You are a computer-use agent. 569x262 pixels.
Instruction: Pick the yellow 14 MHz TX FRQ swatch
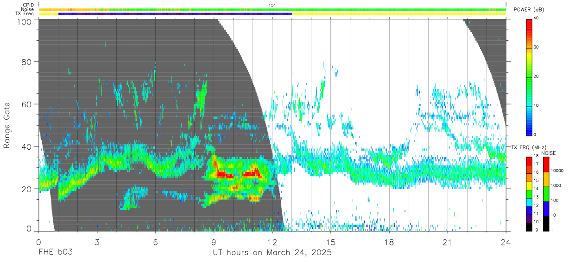point(529,186)
